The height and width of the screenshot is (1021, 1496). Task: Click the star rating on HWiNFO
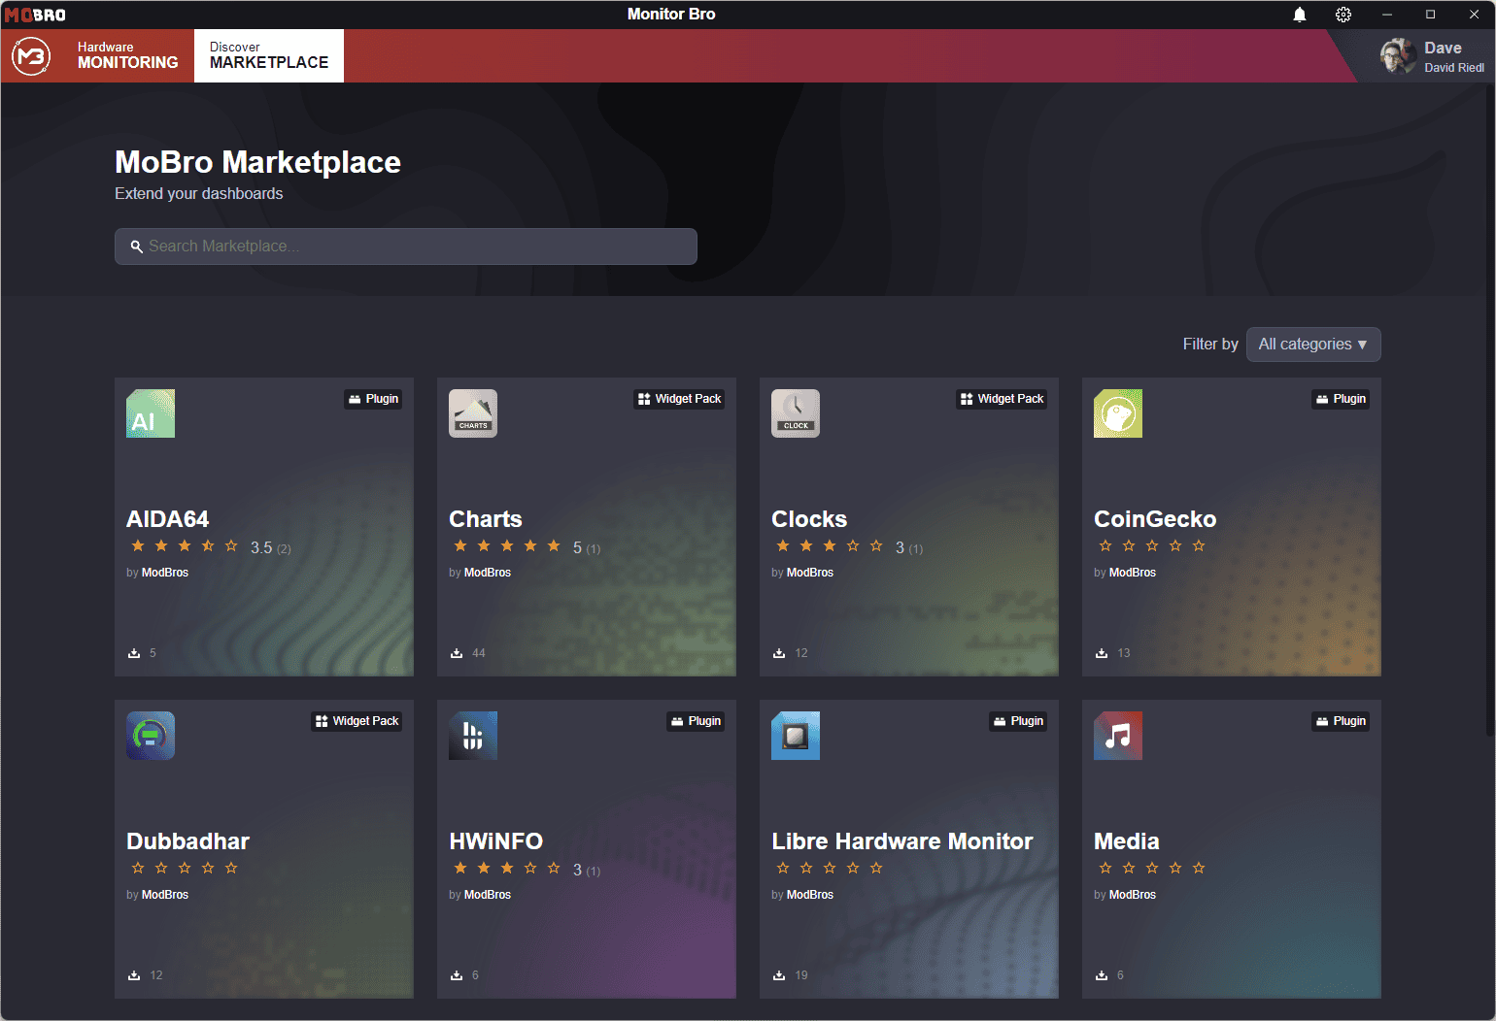pos(507,869)
